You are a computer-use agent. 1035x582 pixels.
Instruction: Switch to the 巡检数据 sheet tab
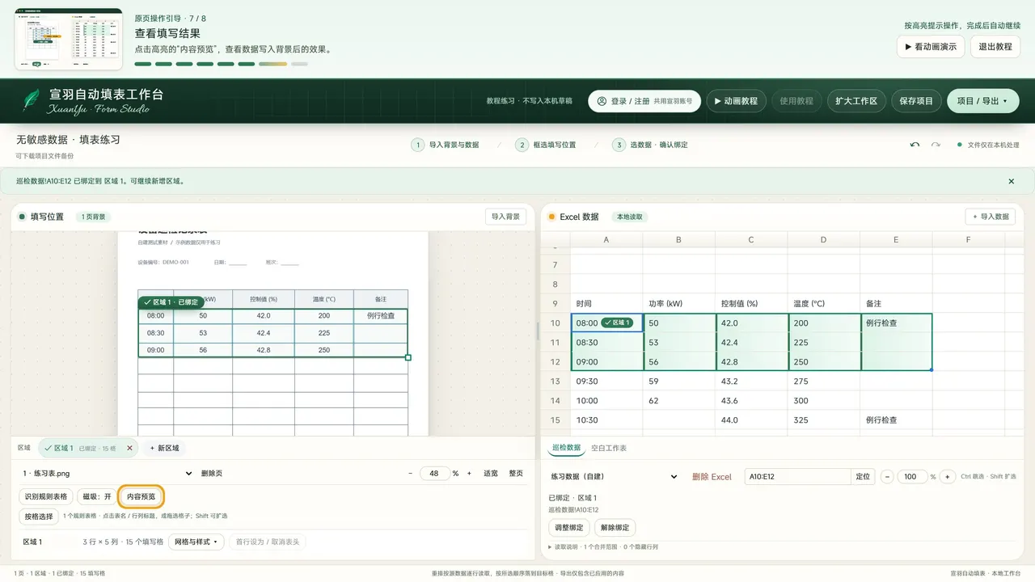(566, 448)
